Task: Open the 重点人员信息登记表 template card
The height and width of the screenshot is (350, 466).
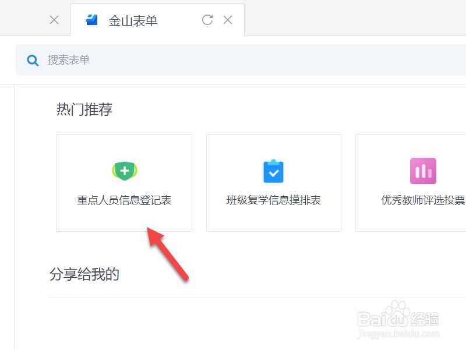Action: 124,182
